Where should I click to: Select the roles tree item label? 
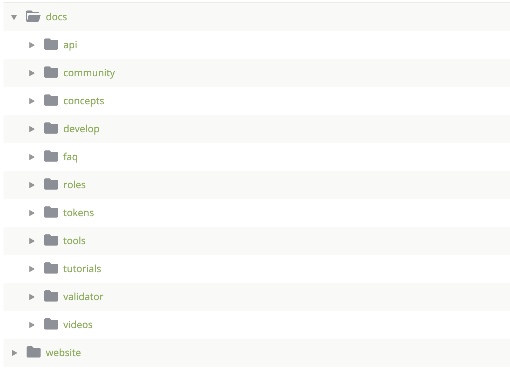coord(75,185)
